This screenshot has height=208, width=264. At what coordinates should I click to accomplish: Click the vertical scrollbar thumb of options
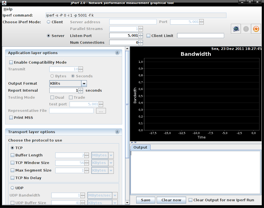coord(127,105)
